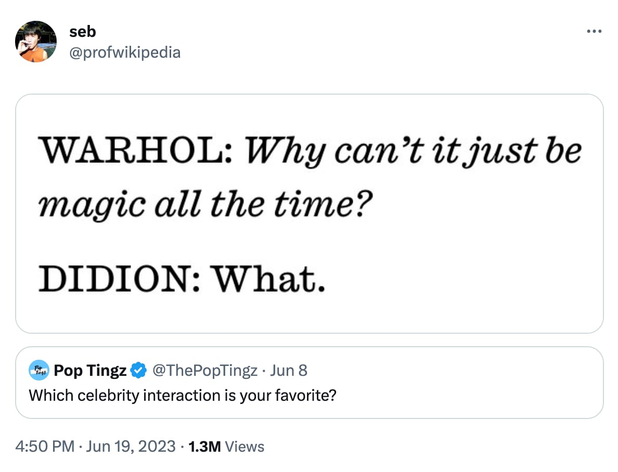Click the Pop Tingz small avatar icon
This screenshot has height=472, width=618.
coord(38,371)
